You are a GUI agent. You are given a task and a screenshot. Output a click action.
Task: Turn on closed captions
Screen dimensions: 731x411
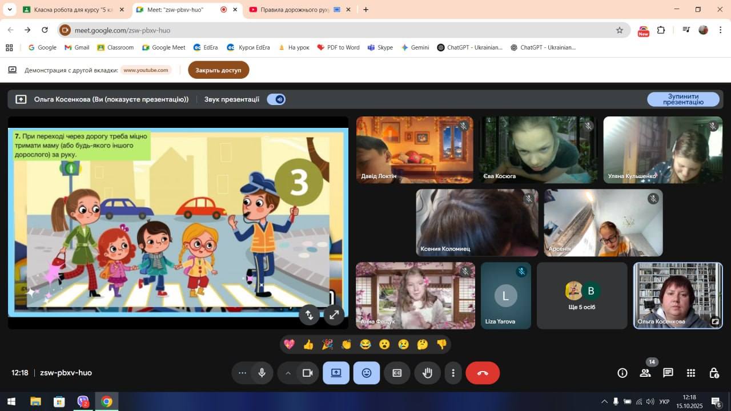tap(397, 373)
